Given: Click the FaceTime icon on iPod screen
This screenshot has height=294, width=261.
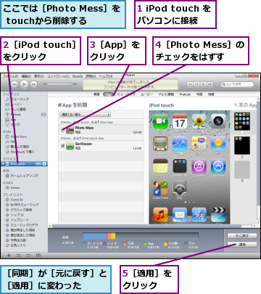Looking at the screenshot, I should (160, 121).
